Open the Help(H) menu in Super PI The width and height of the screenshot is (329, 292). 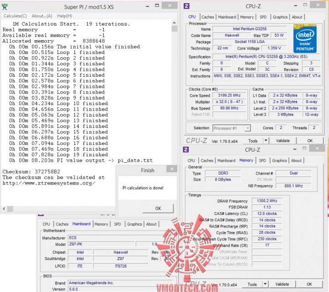point(64,16)
